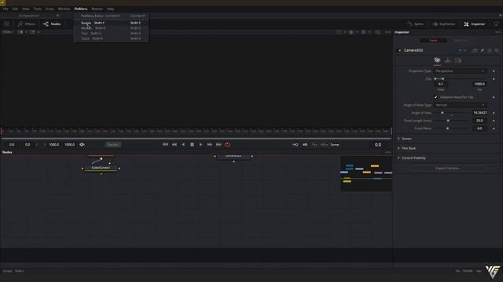Screen dimensions: 503x282
Task: Open the Inspector panel options menu
Action: tap(497, 32)
